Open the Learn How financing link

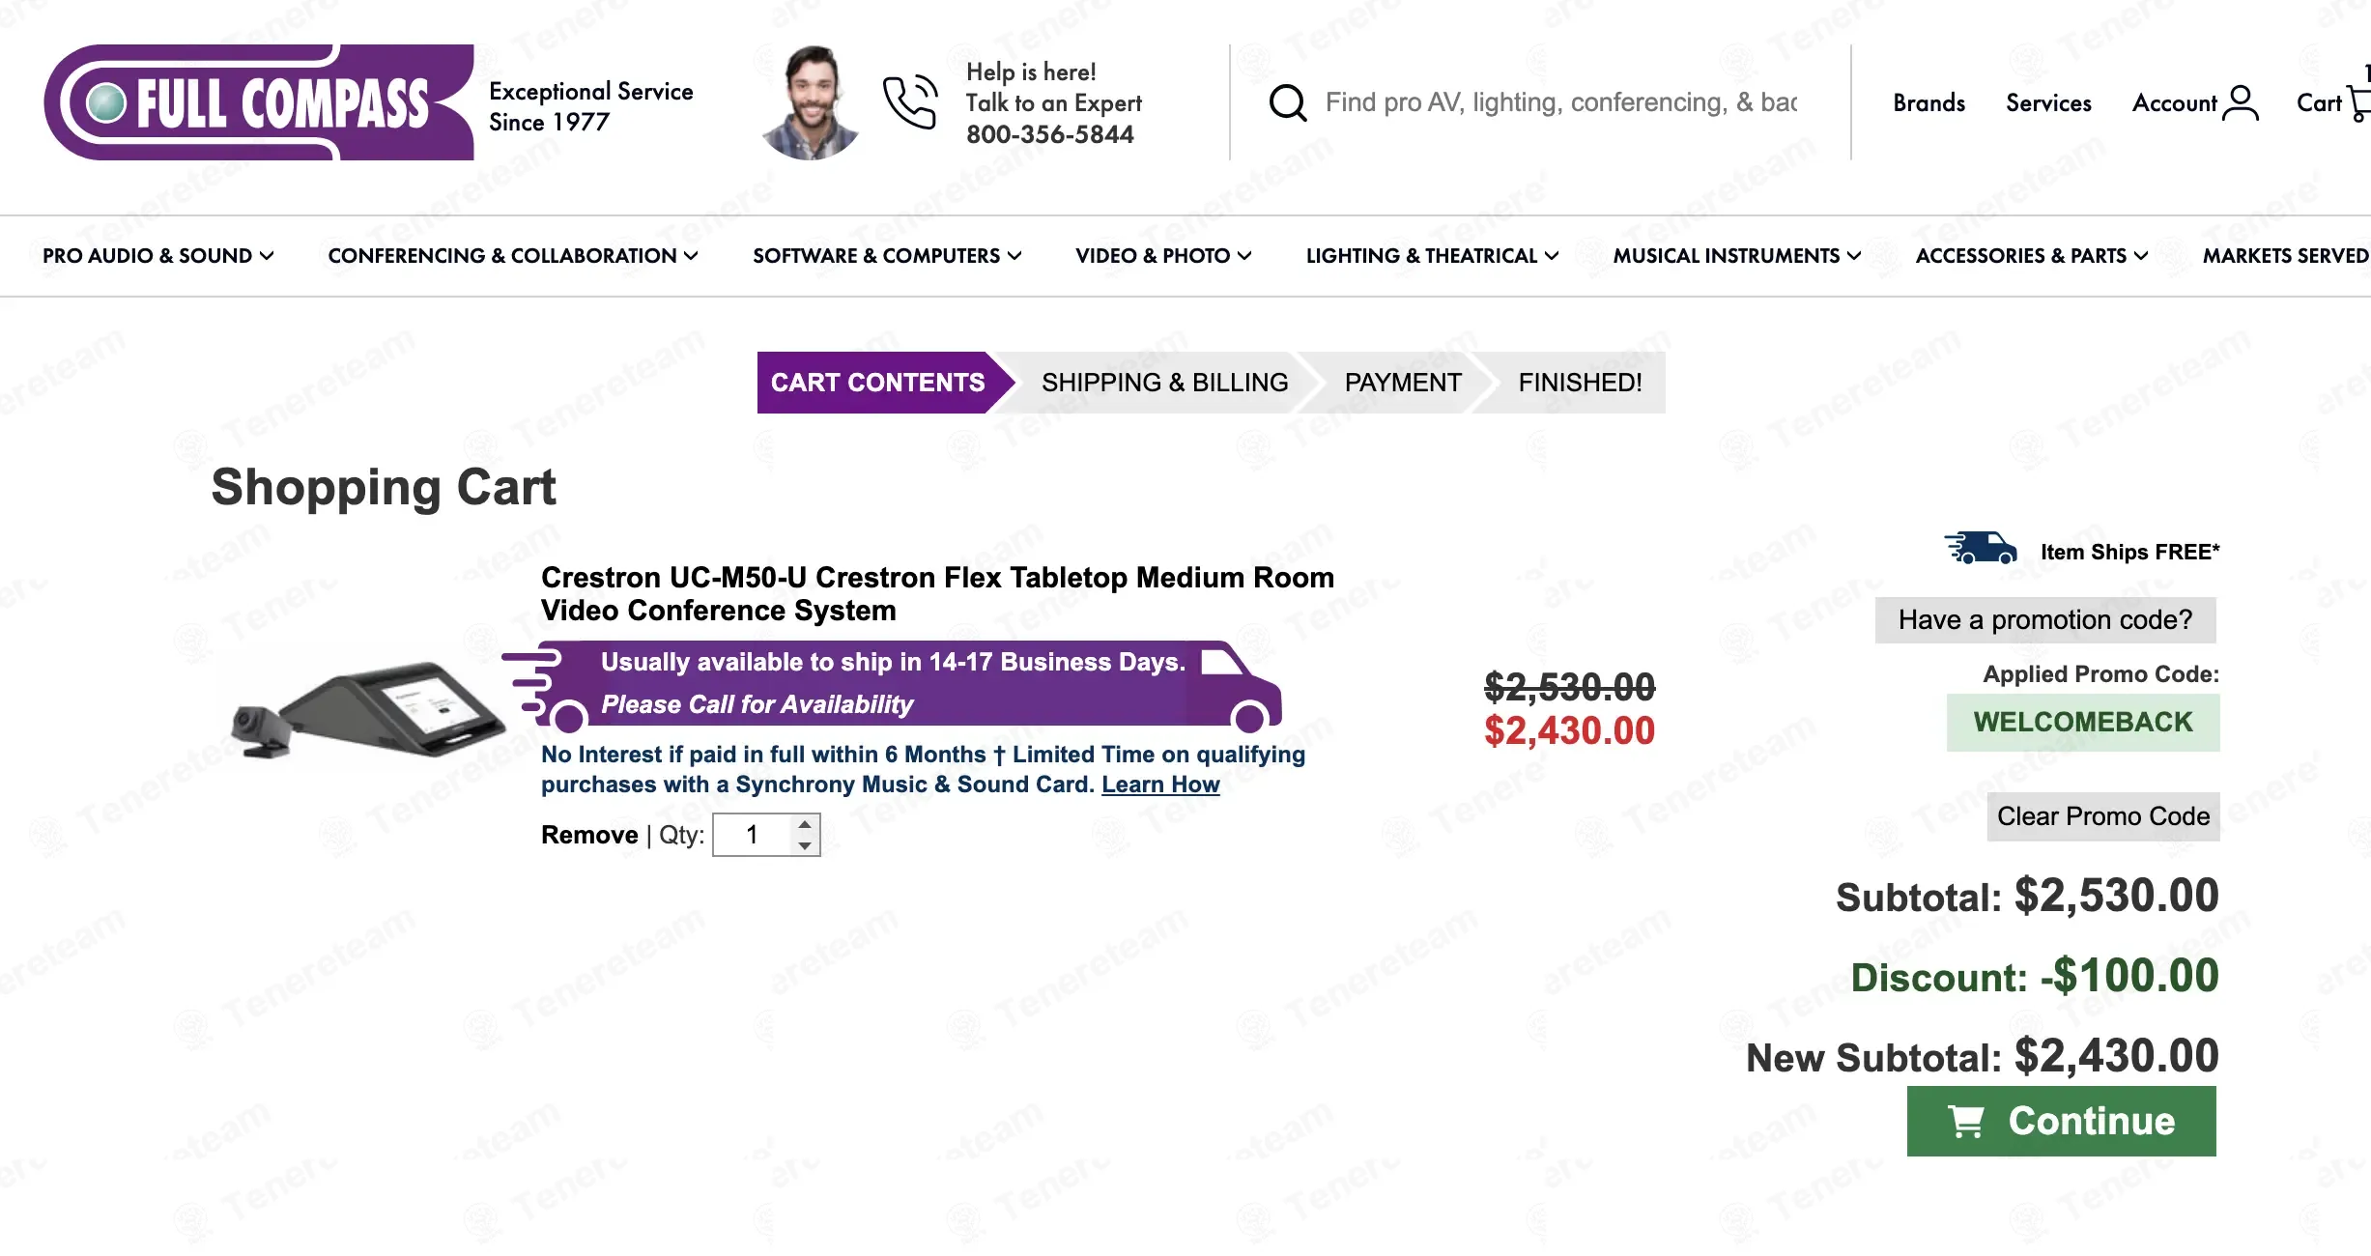[x=1160, y=785]
